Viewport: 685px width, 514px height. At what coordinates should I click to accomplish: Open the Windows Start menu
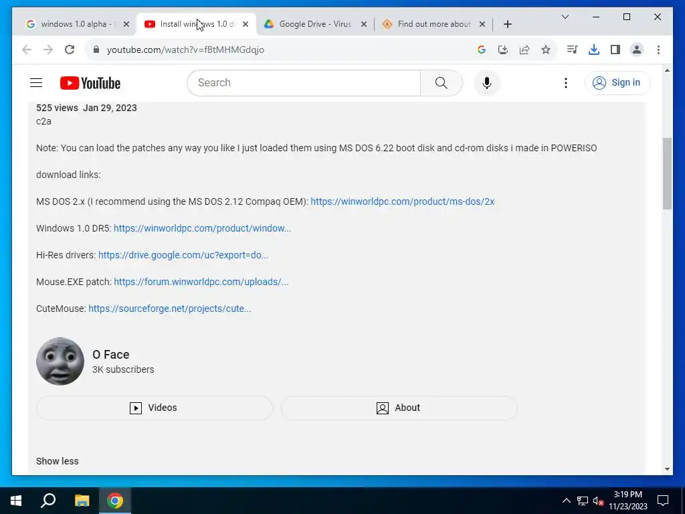point(16,501)
